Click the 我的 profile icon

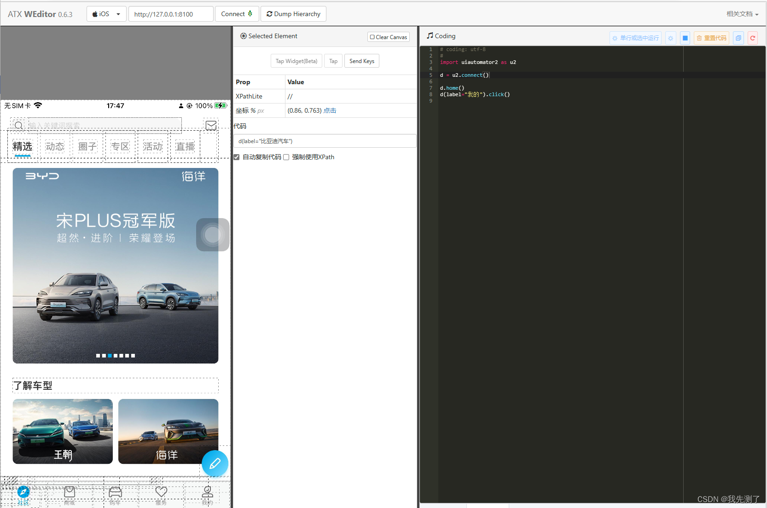click(208, 492)
